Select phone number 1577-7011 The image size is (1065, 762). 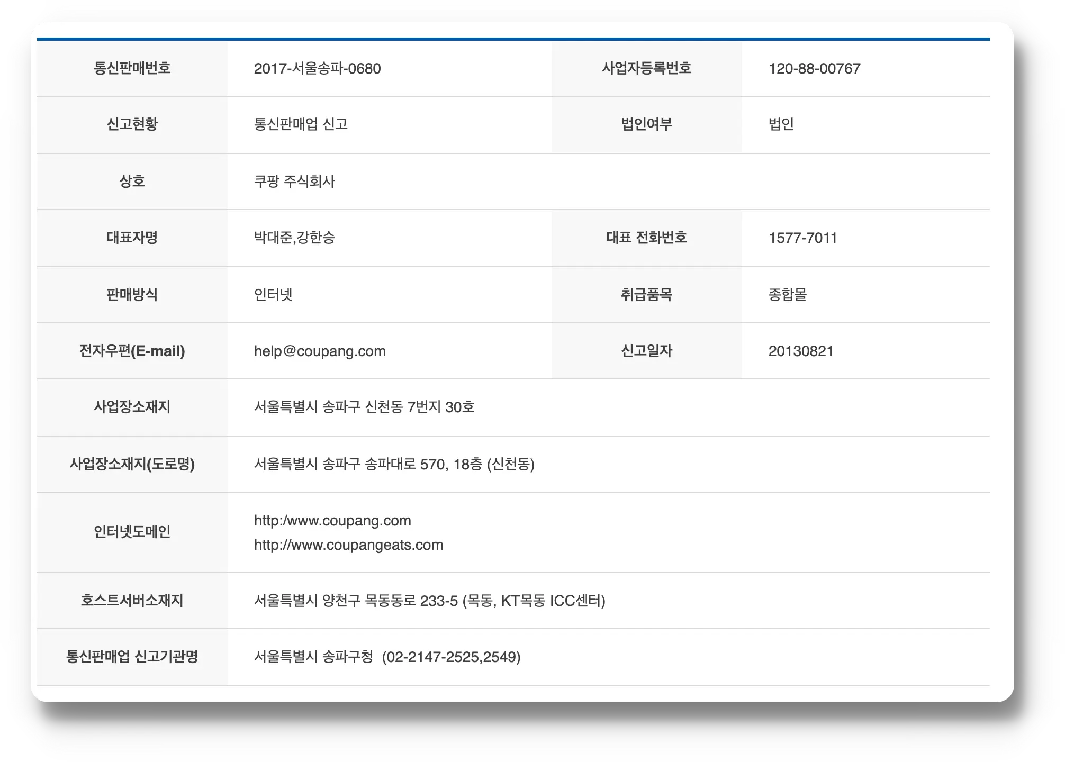point(802,238)
